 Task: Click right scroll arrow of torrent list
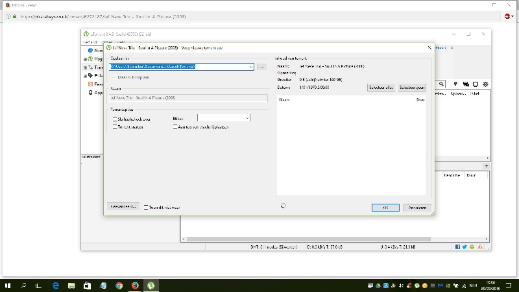pyautogui.click(x=488, y=158)
